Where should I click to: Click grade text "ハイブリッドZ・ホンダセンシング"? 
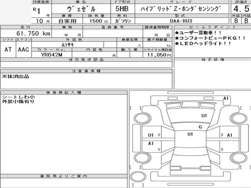point(181,9)
